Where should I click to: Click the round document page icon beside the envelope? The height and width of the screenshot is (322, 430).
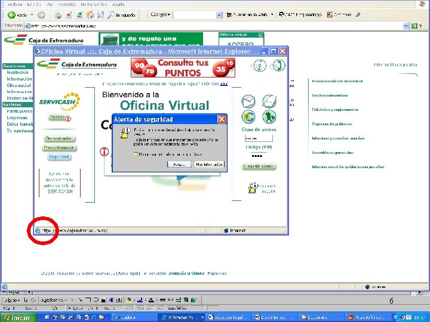pyautogui.click(x=269, y=101)
